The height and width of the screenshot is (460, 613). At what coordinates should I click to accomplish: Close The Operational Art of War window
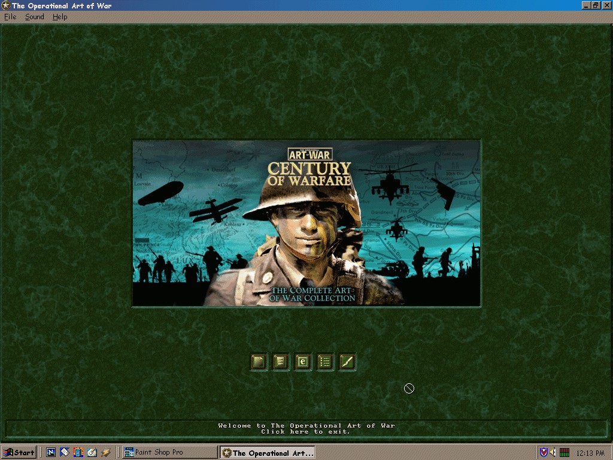point(606,5)
